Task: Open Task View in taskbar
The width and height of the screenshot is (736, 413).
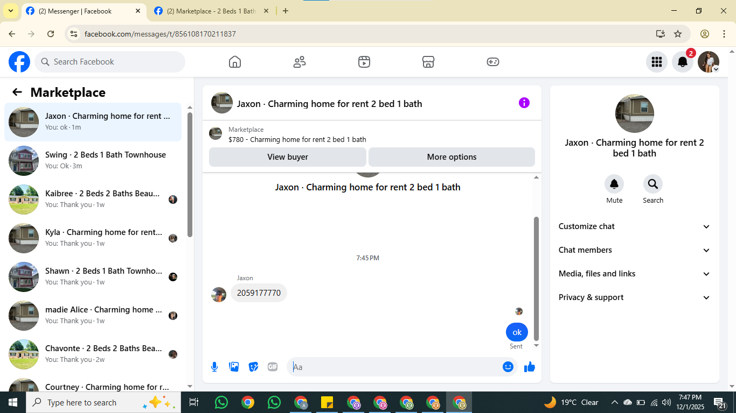Action: click(194, 402)
